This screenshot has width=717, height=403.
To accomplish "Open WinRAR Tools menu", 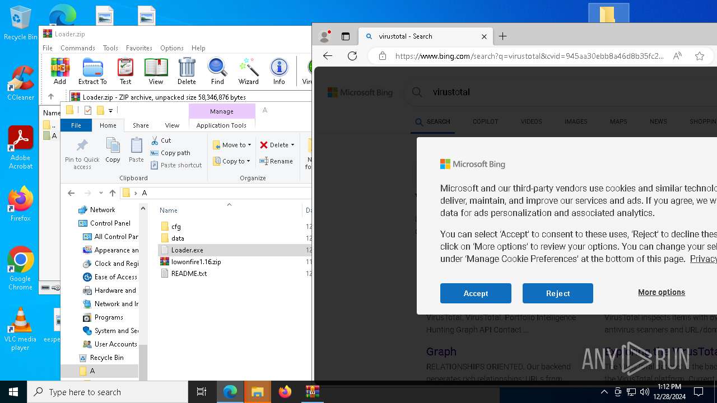I will click(110, 48).
